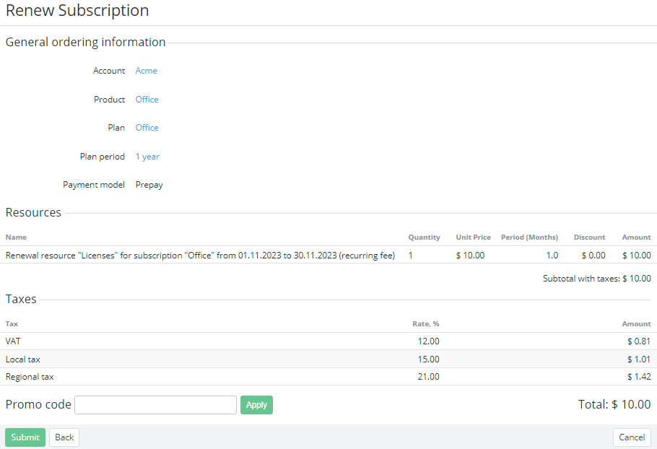The width and height of the screenshot is (657, 449).
Task: Submit the subscription renewal
Action: 25,437
